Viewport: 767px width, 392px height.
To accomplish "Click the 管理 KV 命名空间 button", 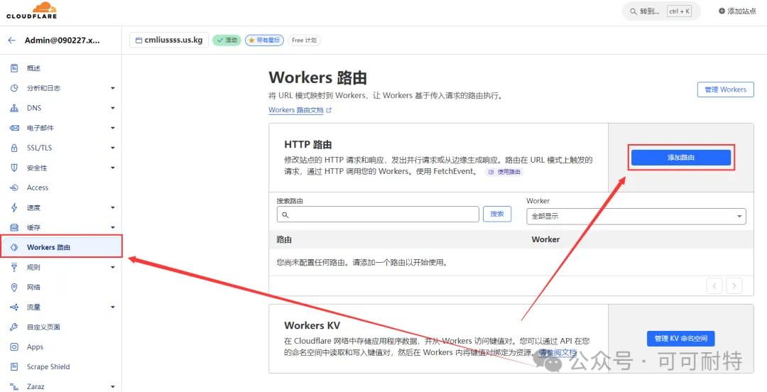I will pos(680,338).
